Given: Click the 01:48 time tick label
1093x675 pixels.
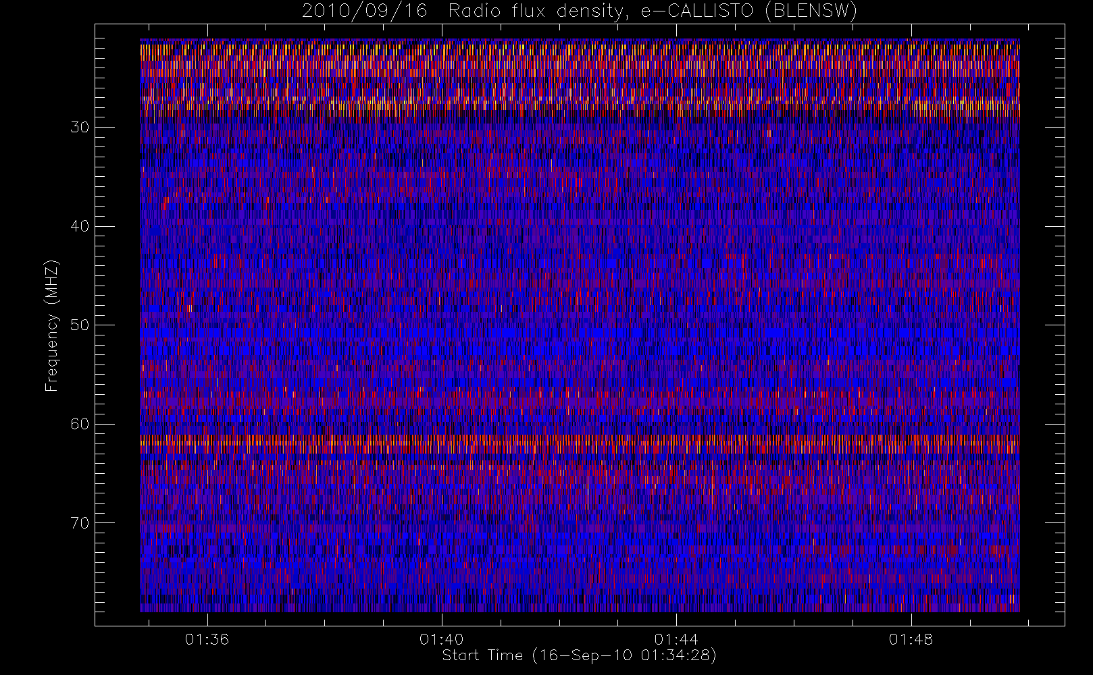Looking at the screenshot, I should (911, 639).
